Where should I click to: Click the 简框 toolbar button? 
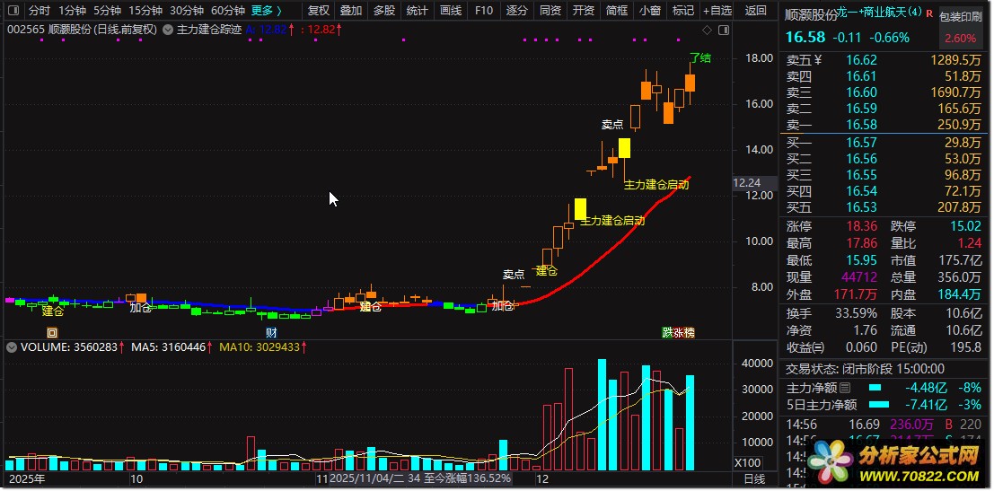(616, 10)
